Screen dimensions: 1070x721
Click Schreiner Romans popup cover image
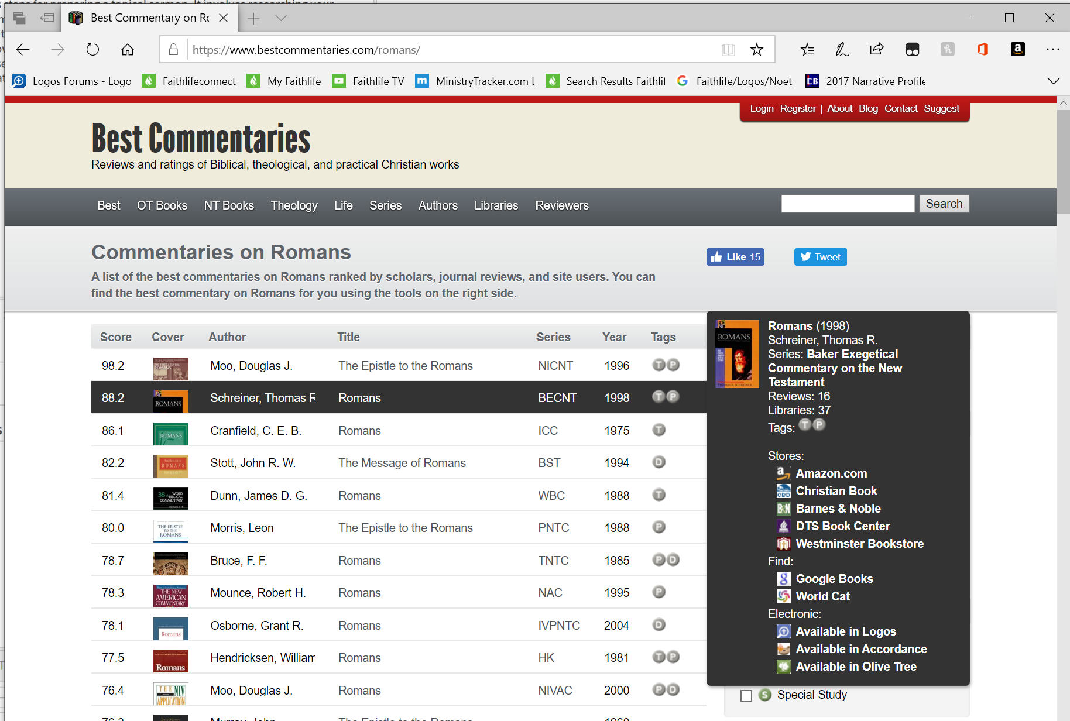737,353
